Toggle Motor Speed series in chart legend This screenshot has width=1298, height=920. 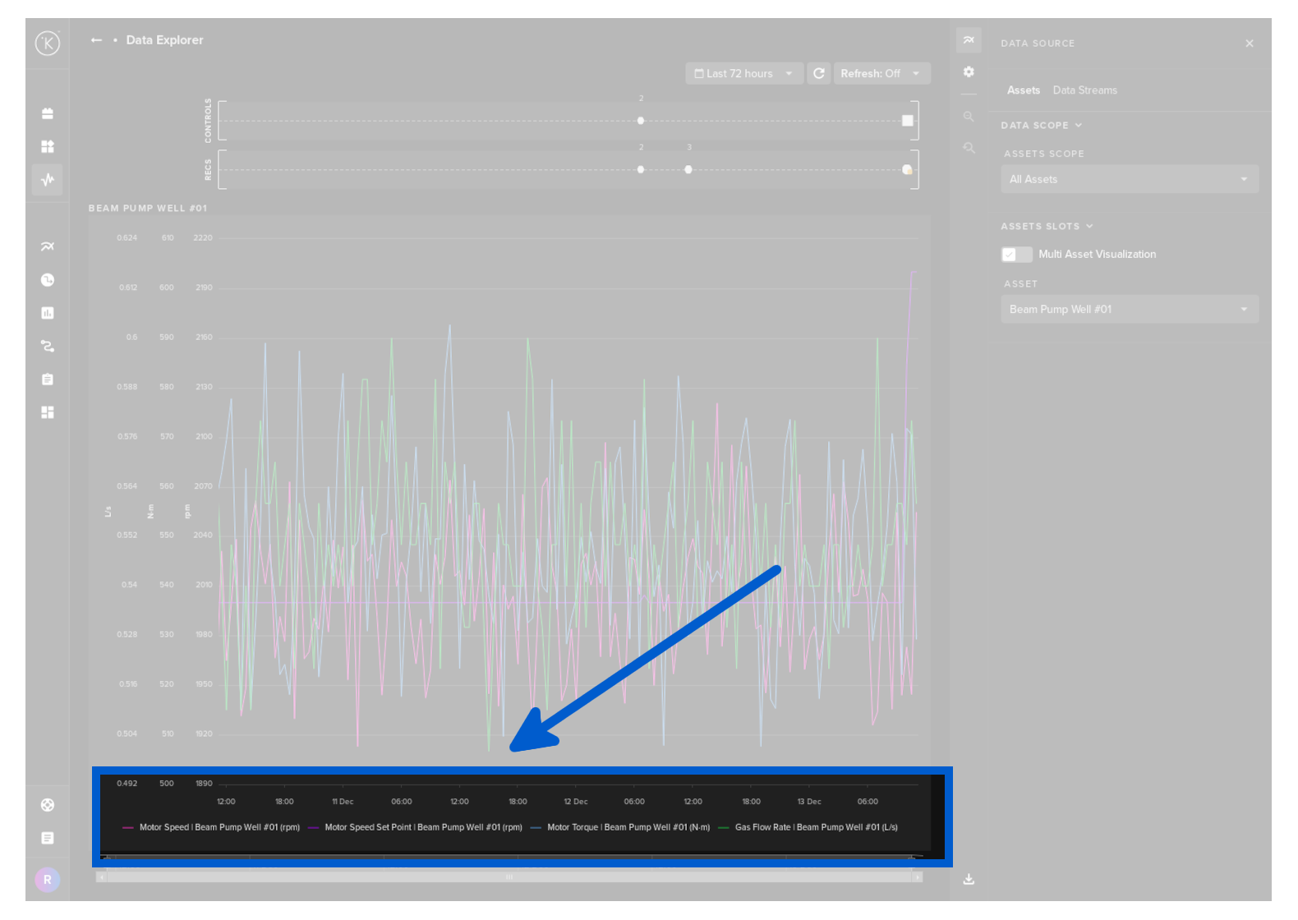pos(219,827)
